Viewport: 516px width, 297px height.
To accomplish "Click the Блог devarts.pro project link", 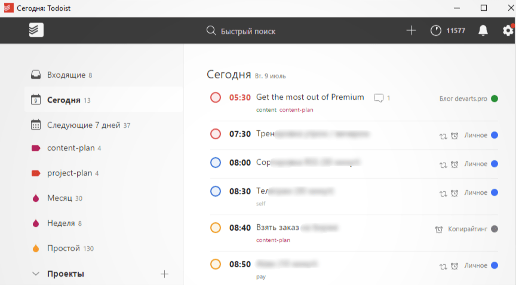I will pyautogui.click(x=463, y=99).
